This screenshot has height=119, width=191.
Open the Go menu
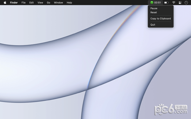(48, 3)
